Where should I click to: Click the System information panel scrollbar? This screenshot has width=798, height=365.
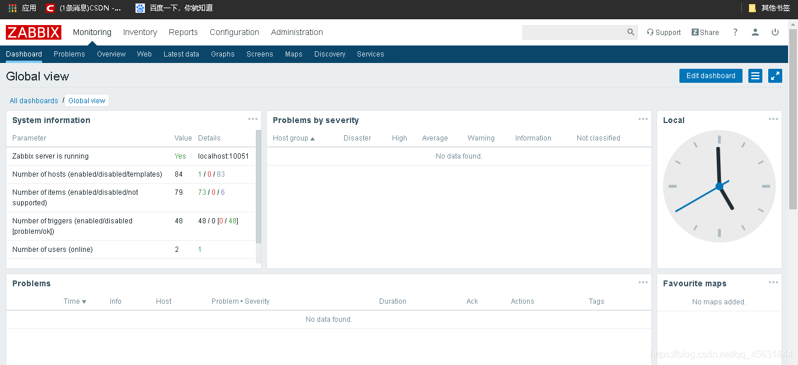click(x=258, y=187)
